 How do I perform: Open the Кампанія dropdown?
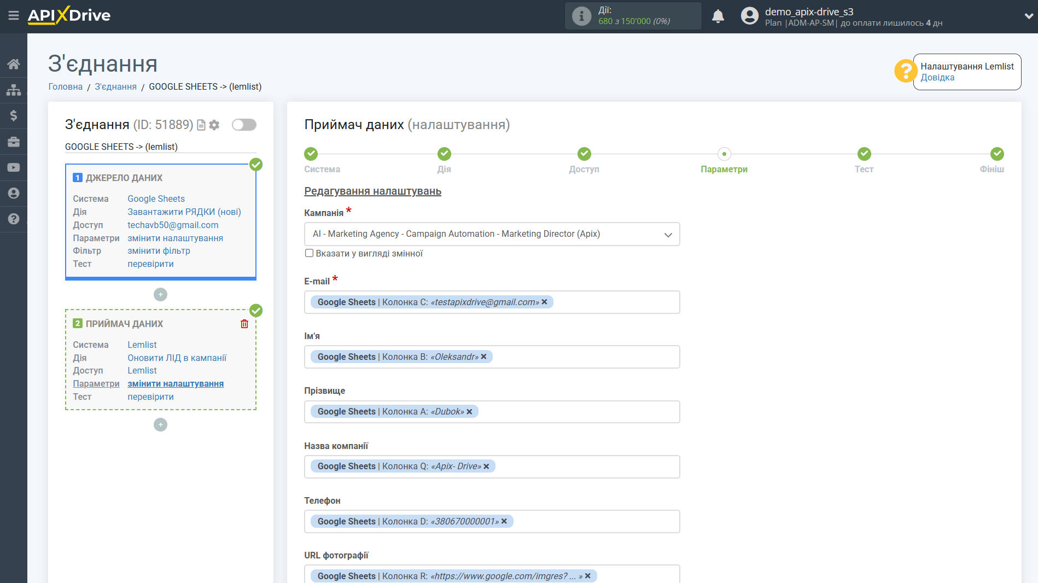pos(492,234)
